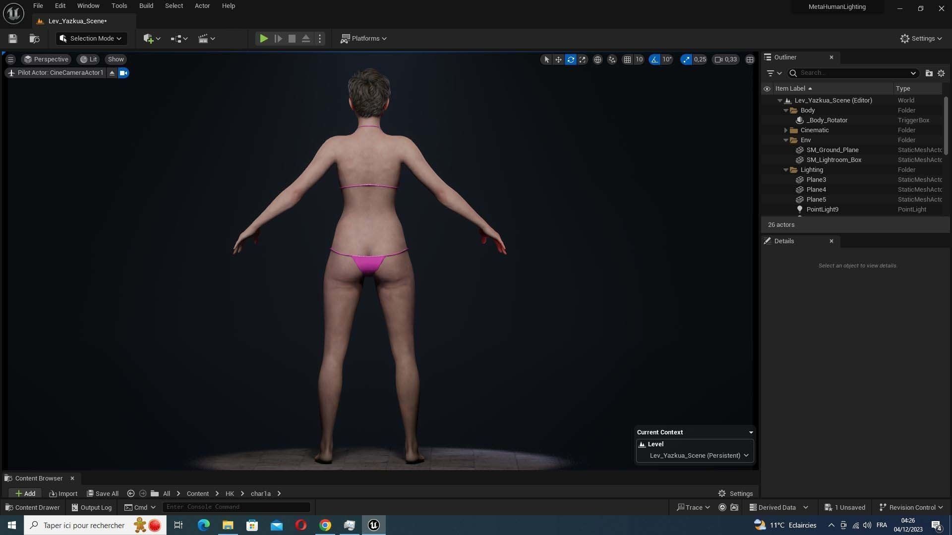The image size is (952, 535).
Task: Save the current level with disk icon
Action: [13, 39]
